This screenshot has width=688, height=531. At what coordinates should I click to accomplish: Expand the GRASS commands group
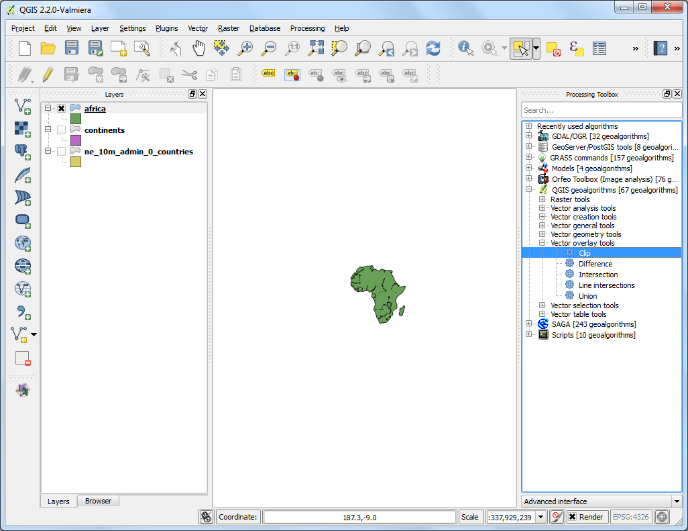point(528,157)
